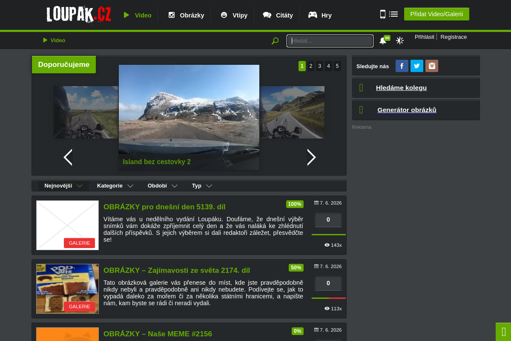Open OBRÁZKY – Zajímavosti ze světa 2174. díl
511x341 pixels.
tap(177, 270)
